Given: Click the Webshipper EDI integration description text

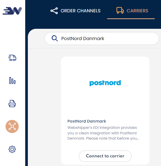Looking at the screenshot, I should pos(103,133).
